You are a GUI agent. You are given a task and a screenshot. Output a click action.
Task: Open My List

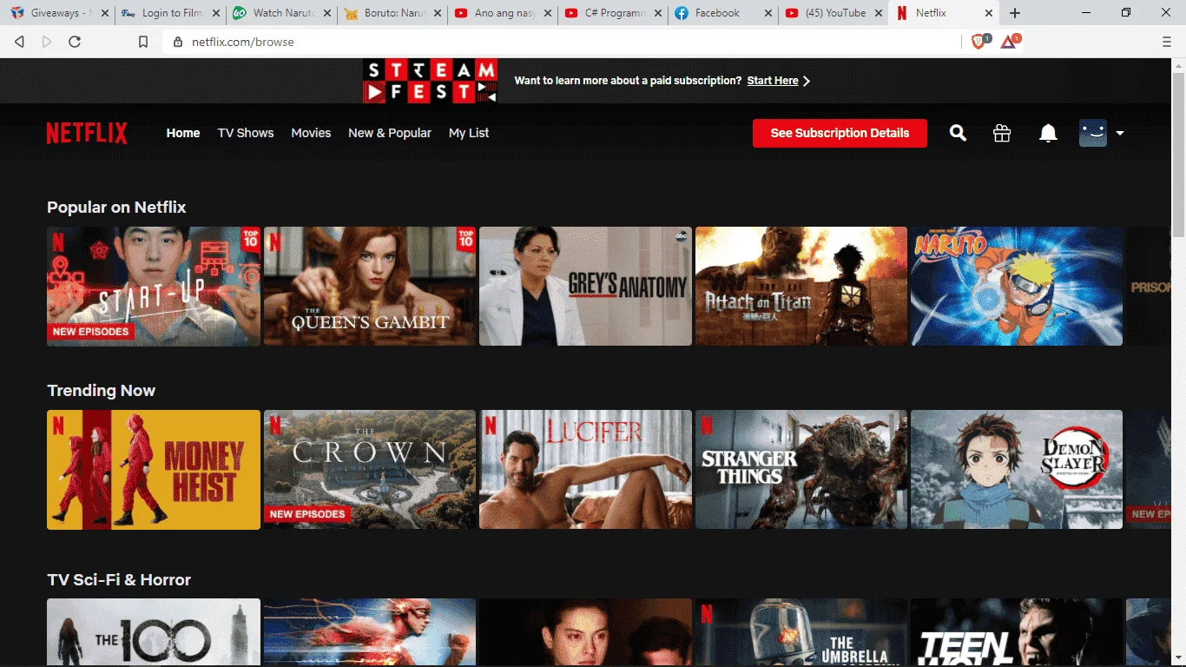coord(469,133)
